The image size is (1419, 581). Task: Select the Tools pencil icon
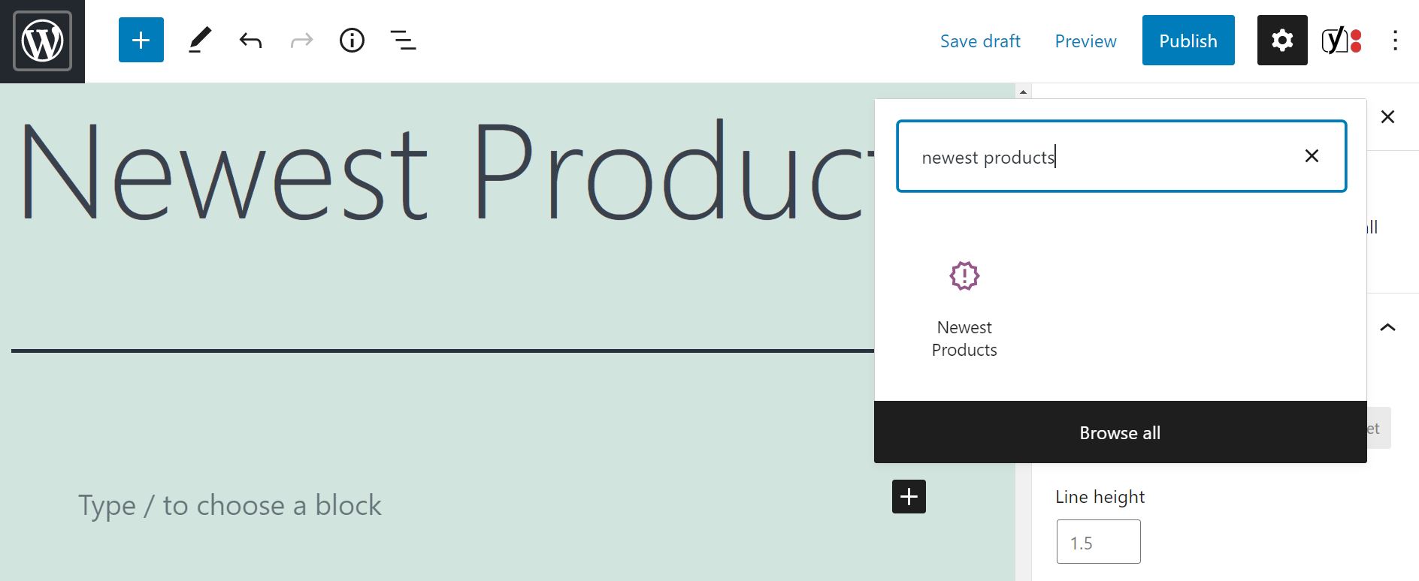tap(198, 40)
